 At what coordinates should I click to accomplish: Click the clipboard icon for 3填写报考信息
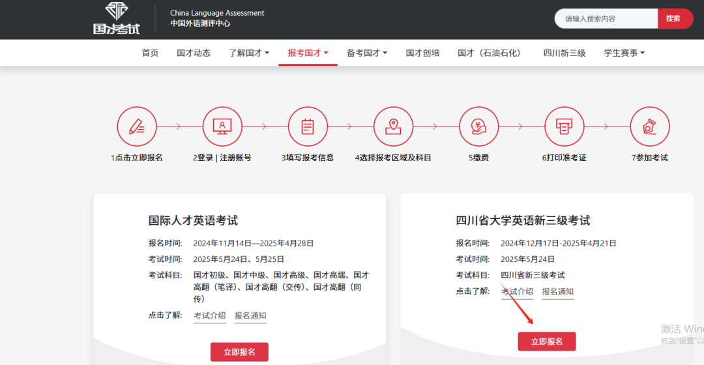[308, 126]
